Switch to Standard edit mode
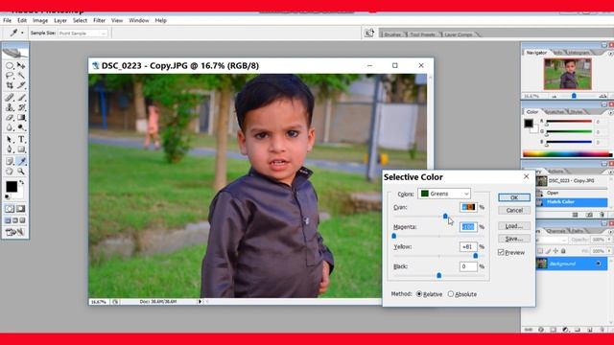Viewport: 614px width, 345px height. point(10,209)
